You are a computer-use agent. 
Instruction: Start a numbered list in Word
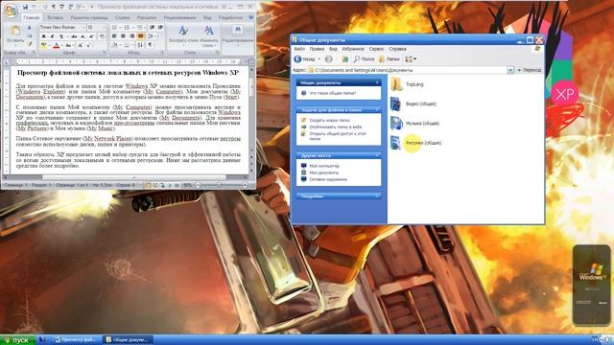pyautogui.click(x=127, y=28)
